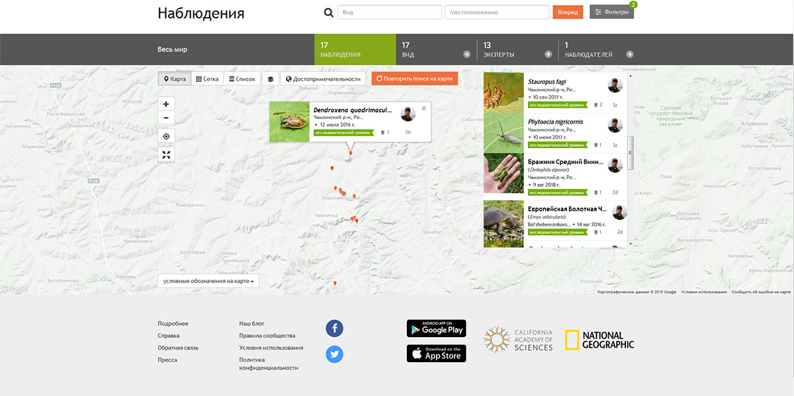The height and width of the screenshot is (396, 794).
Task: Open the Достопримечательности places dropdown
Action: click(x=323, y=79)
